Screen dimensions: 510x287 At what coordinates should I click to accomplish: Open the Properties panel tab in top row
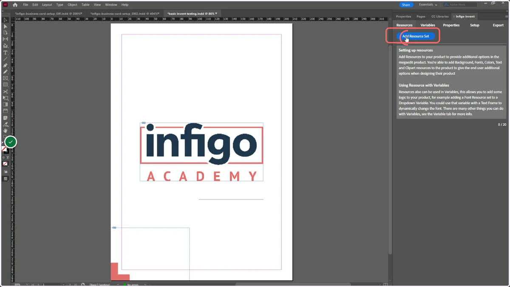403,17
